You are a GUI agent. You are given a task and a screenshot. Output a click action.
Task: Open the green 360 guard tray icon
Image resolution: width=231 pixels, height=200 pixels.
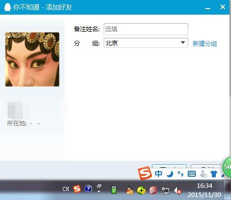tap(141, 190)
